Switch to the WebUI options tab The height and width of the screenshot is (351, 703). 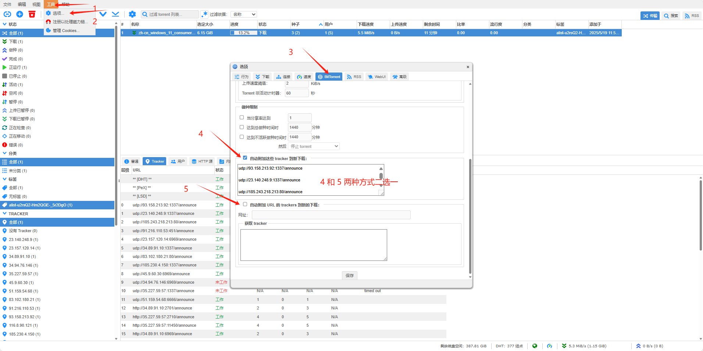377,77
